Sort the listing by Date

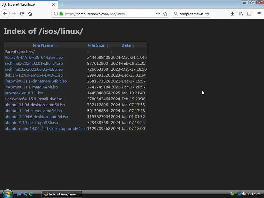[126, 45]
